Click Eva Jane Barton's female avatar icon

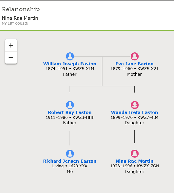point(135,56)
